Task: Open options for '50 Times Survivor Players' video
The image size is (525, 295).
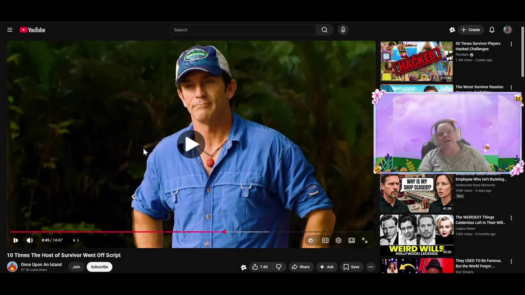Action: [511, 44]
